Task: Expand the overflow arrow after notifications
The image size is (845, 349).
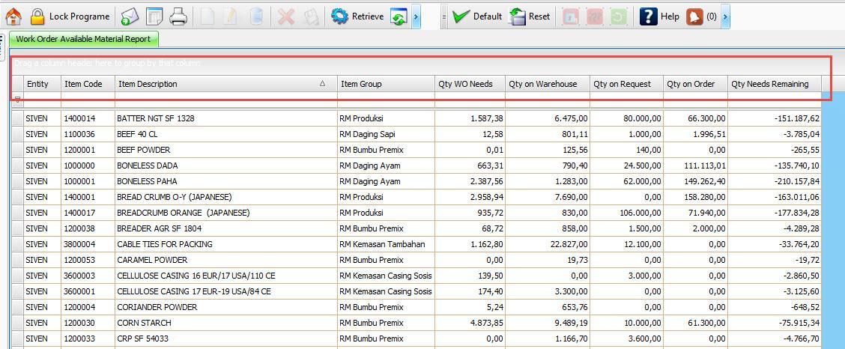Action: tap(725, 16)
